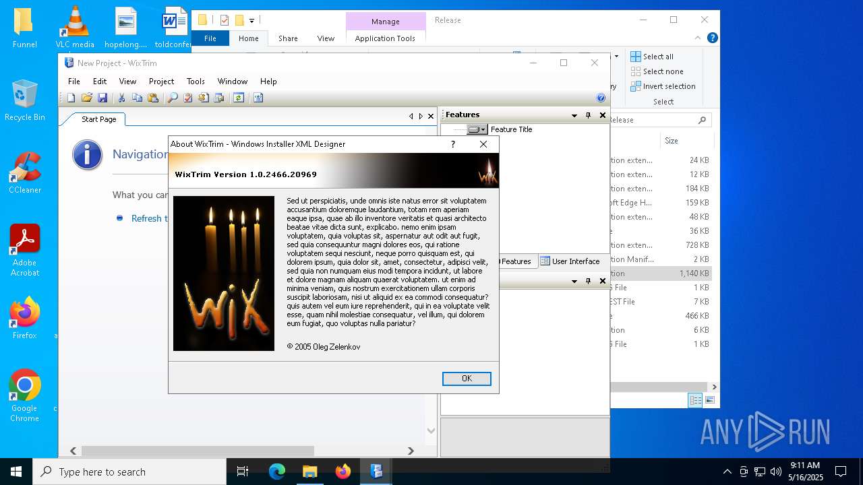This screenshot has width=863, height=485.
Task: Pin the Features panel with auto-hide pin
Action: [x=589, y=115]
